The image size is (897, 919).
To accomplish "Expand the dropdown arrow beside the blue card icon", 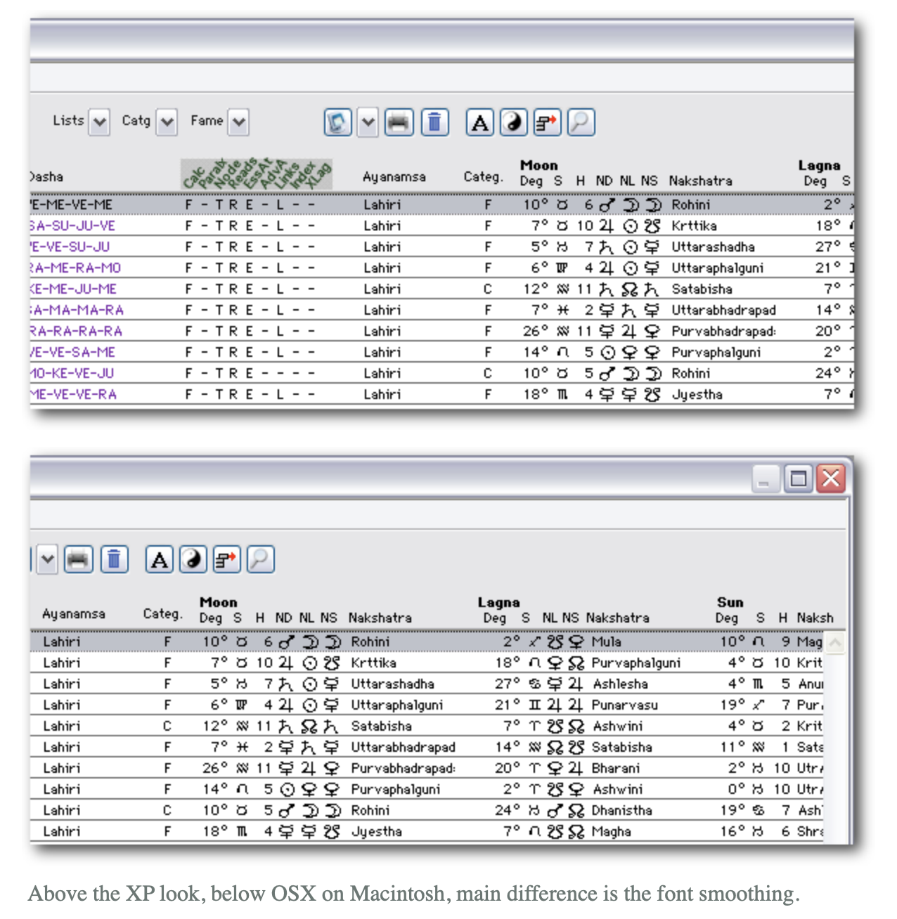I will (368, 123).
